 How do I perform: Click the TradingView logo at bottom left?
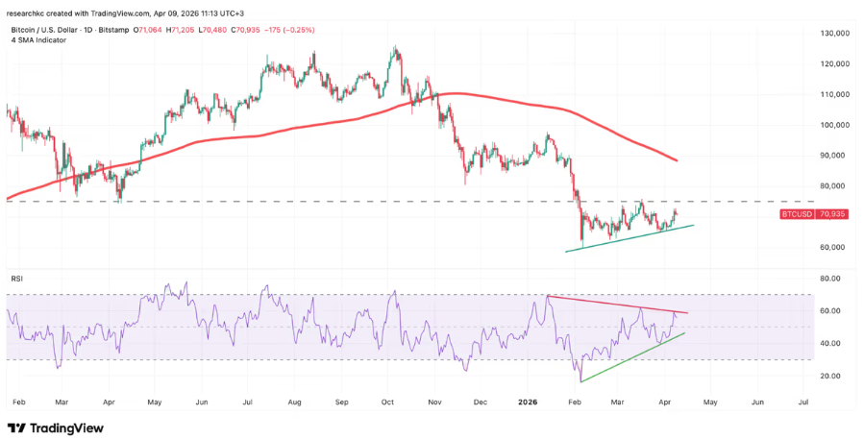56,427
